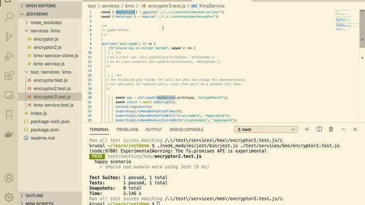Open index.js file
The width and height of the screenshot is (365, 205).
point(39,113)
